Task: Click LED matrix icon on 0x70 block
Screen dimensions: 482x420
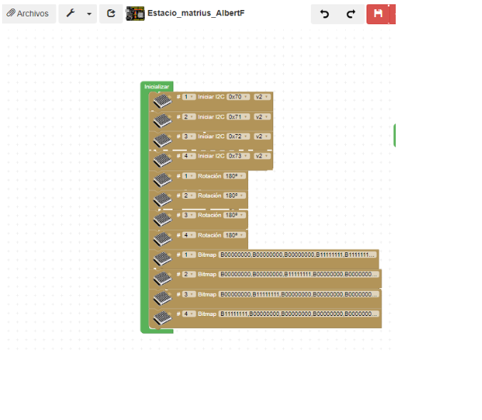Action: [x=163, y=101]
